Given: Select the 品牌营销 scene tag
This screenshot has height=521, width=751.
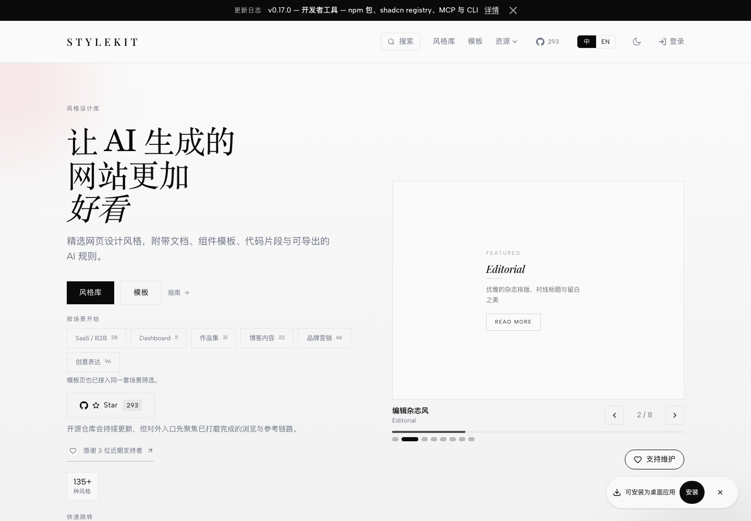Looking at the screenshot, I should (x=324, y=338).
